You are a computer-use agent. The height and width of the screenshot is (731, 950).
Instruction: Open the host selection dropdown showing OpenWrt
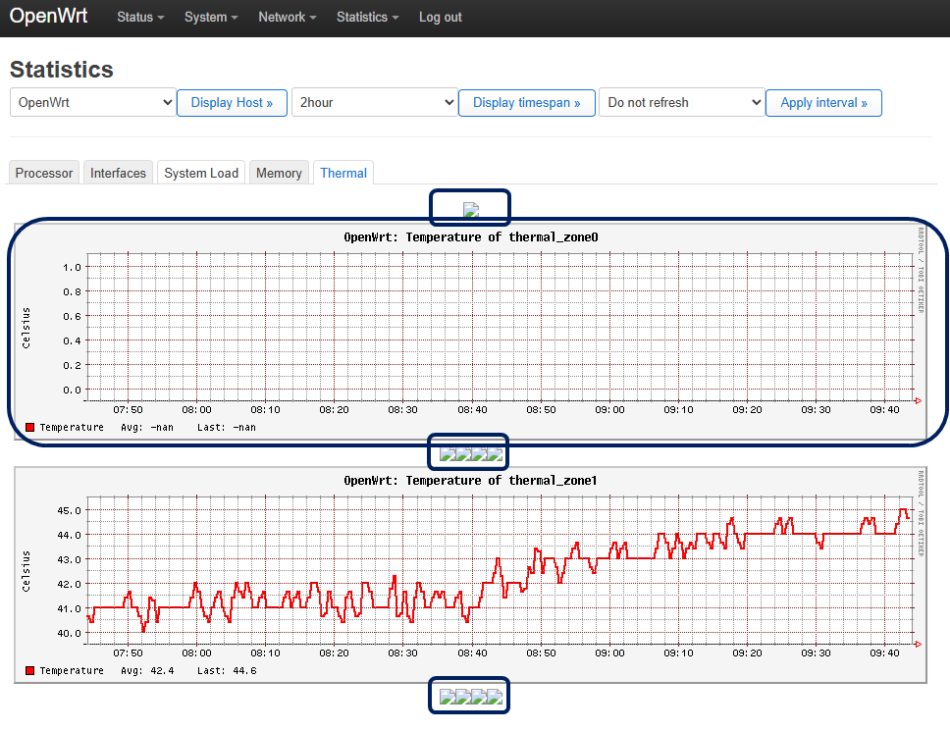click(x=92, y=103)
